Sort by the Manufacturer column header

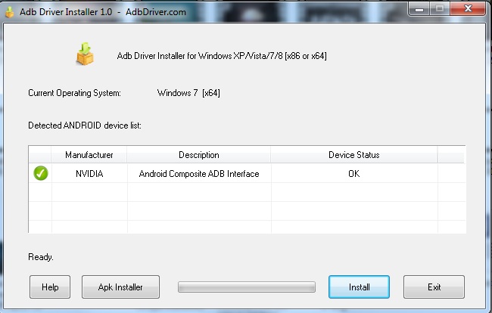(x=89, y=155)
